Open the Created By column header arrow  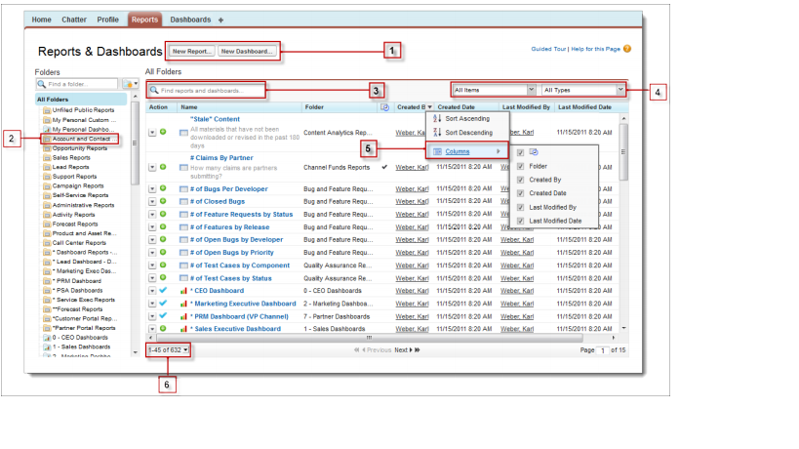429,107
